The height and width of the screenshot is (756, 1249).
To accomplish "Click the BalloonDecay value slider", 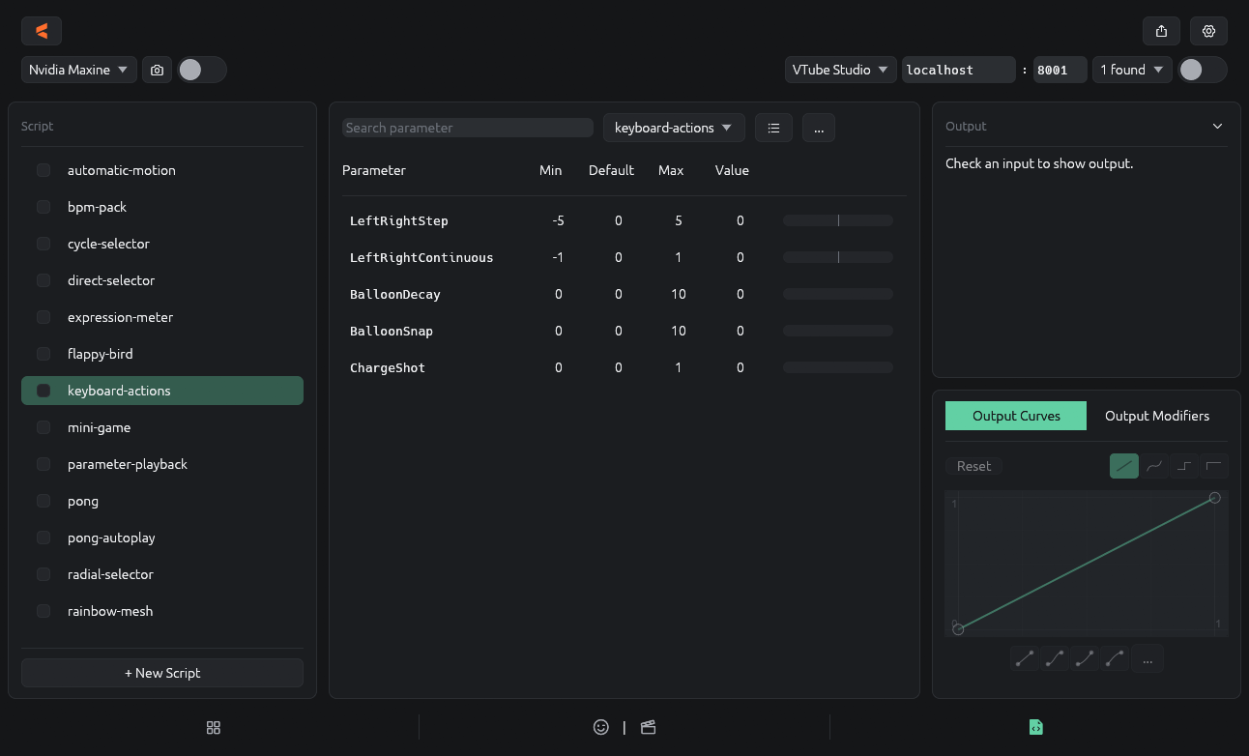I will [838, 294].
